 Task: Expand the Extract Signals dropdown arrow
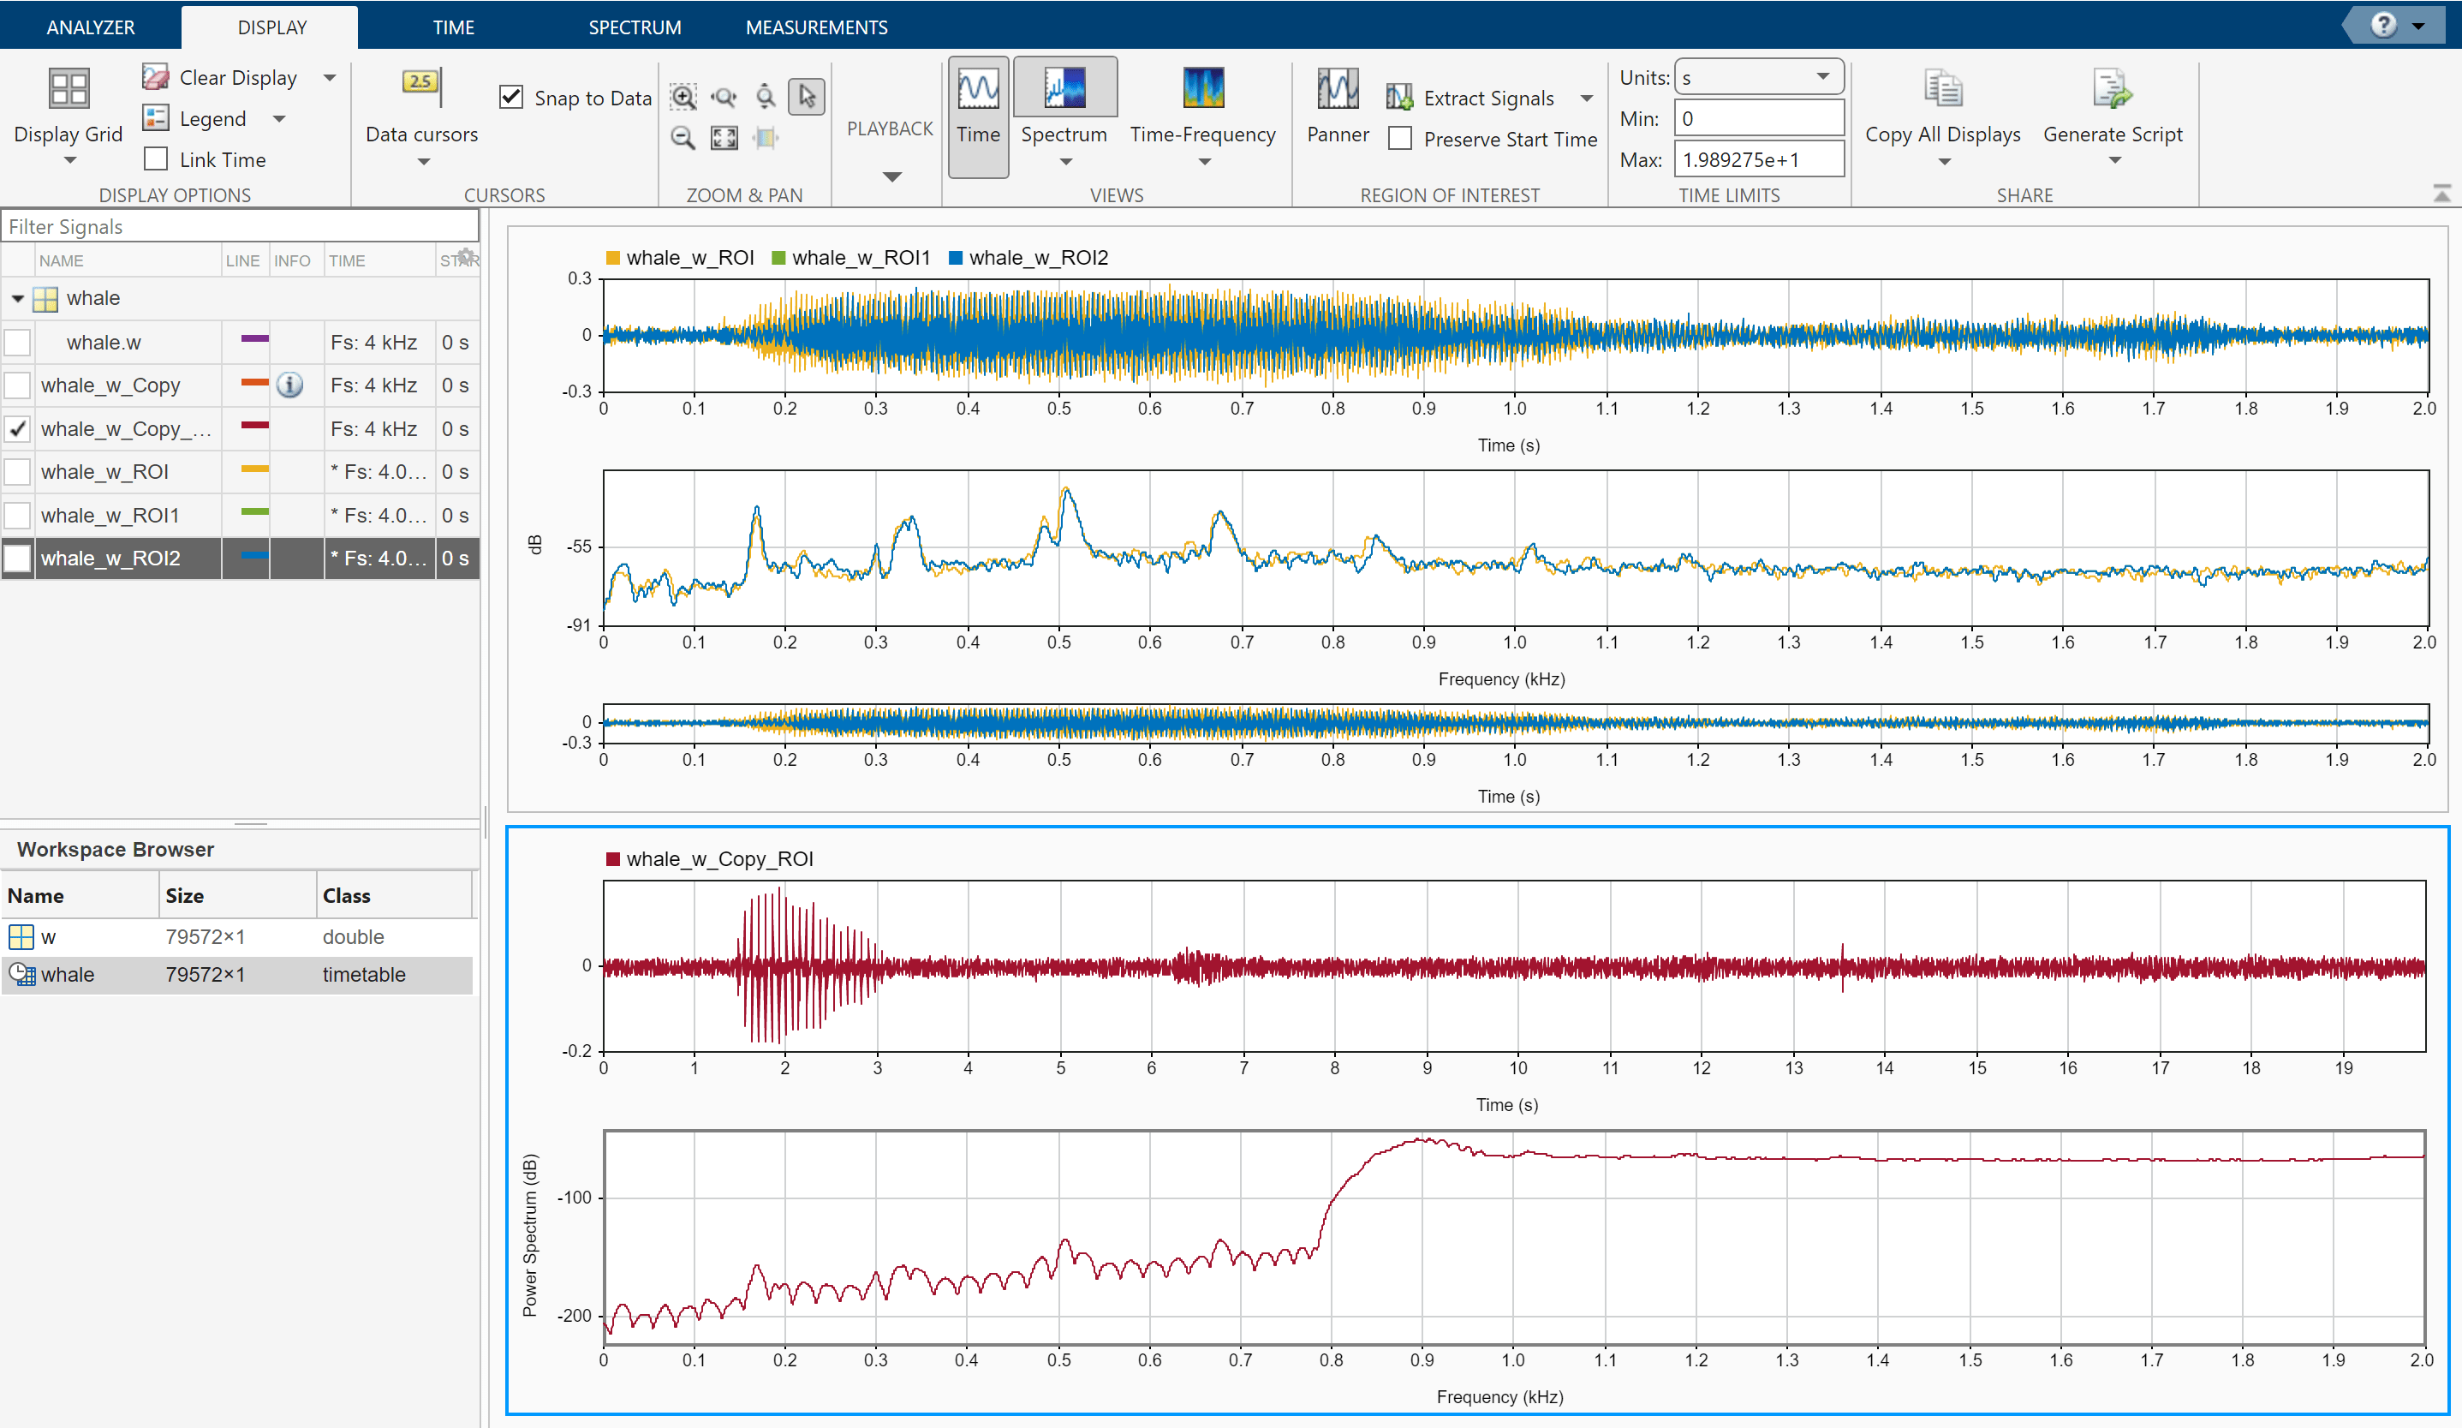(x=1587, y=98)
